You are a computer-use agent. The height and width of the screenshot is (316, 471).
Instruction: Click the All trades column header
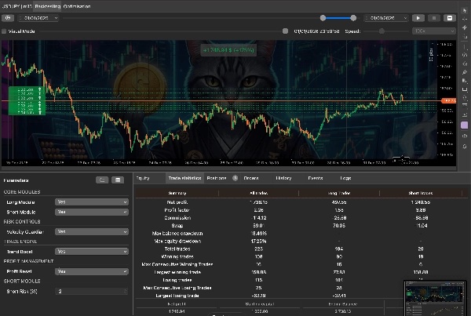pyautogui.click(x=258, y=193)
